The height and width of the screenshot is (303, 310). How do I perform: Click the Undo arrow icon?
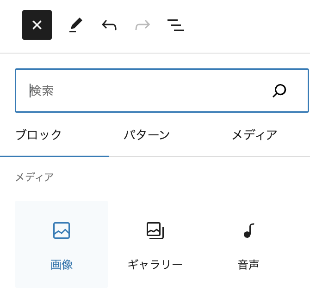pyautogui.click(x=109, y=25)
